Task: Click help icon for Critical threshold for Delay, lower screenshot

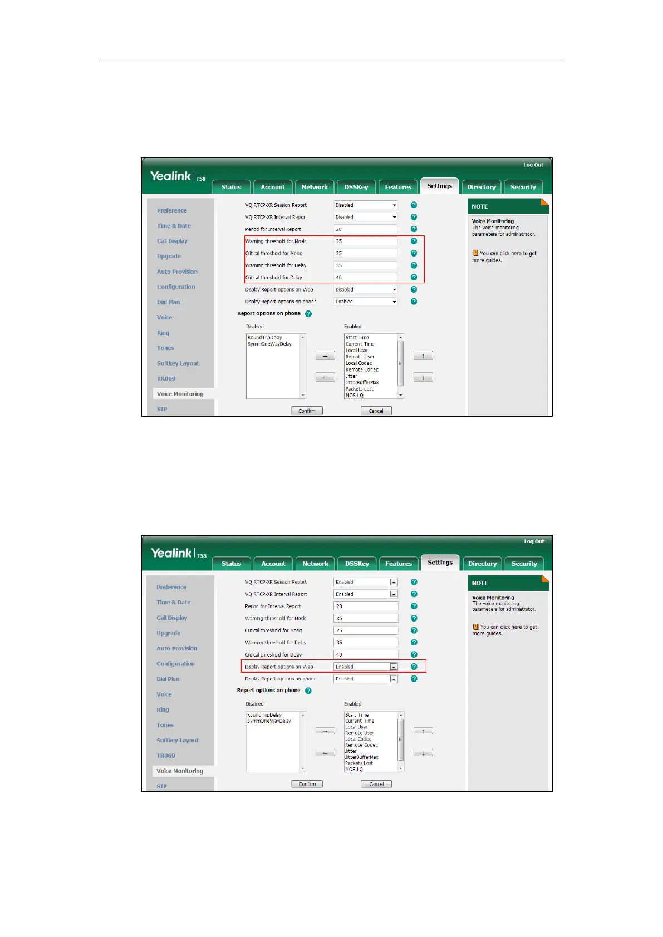Action: tap(414, 654)
